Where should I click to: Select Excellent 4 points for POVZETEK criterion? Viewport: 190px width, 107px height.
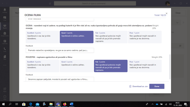(42, 66)
